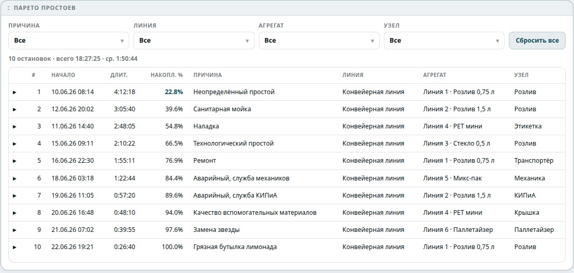Expand row 7 Аварийный, служба КИПиА
This screenshot has height=273, width=574.
point(15,196)
